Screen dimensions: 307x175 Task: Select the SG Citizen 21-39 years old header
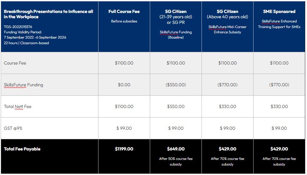pyautogui.click(x=175, y=16)
